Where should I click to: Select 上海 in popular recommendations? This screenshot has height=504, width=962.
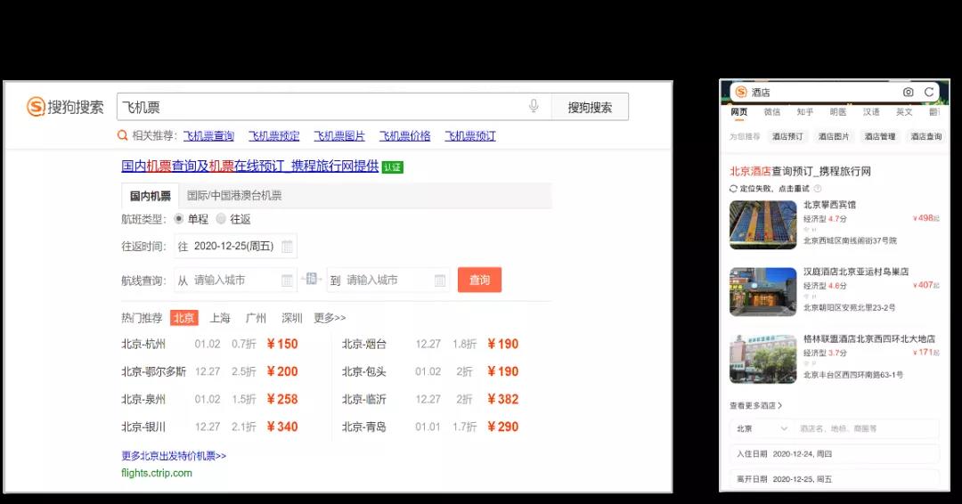(220, 318)
